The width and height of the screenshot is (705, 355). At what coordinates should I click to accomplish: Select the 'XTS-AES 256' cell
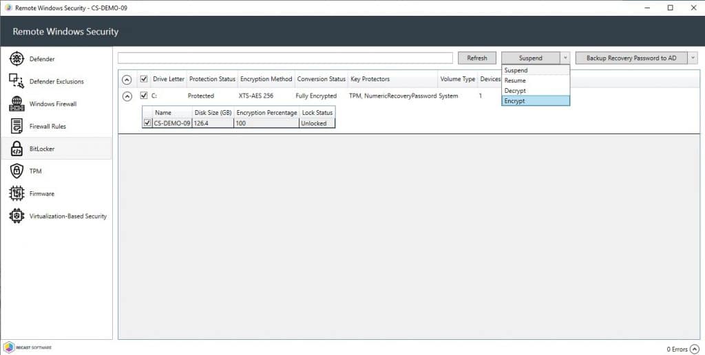[256, 96]
